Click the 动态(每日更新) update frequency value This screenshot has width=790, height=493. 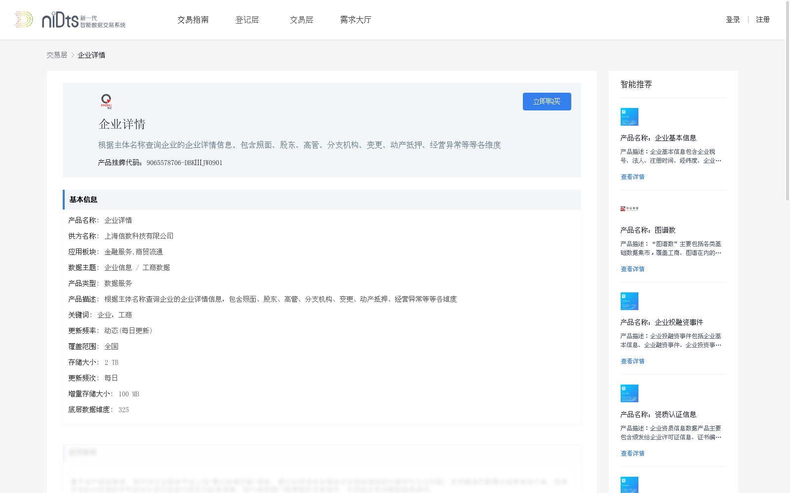[x=128, y=331]
